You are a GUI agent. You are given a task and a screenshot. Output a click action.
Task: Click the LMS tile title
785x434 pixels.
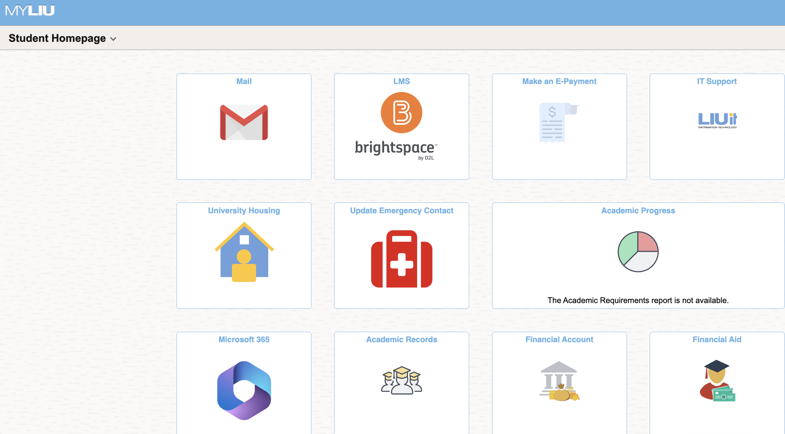point(402,81)
